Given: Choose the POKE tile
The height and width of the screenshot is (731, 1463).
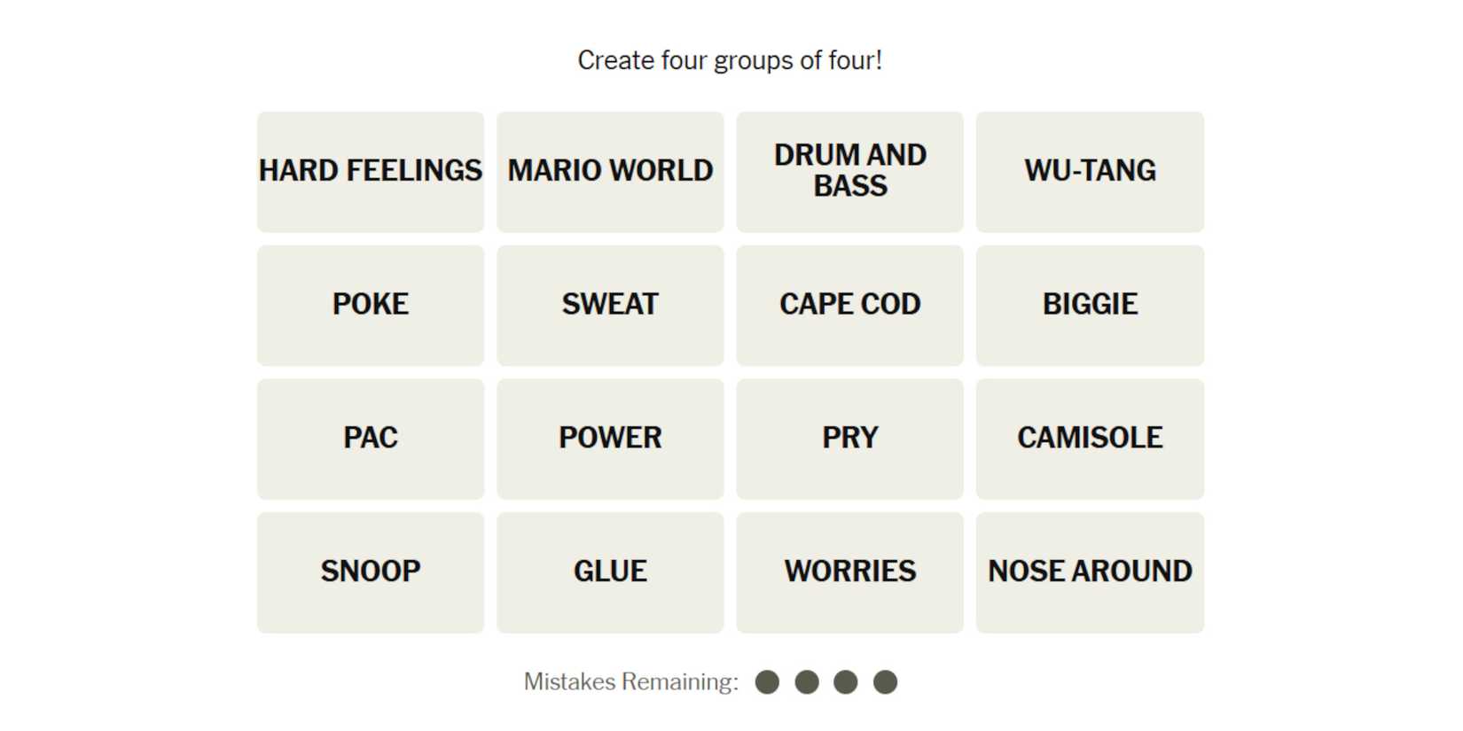Looking at the screenshot, I should (371, 305).
